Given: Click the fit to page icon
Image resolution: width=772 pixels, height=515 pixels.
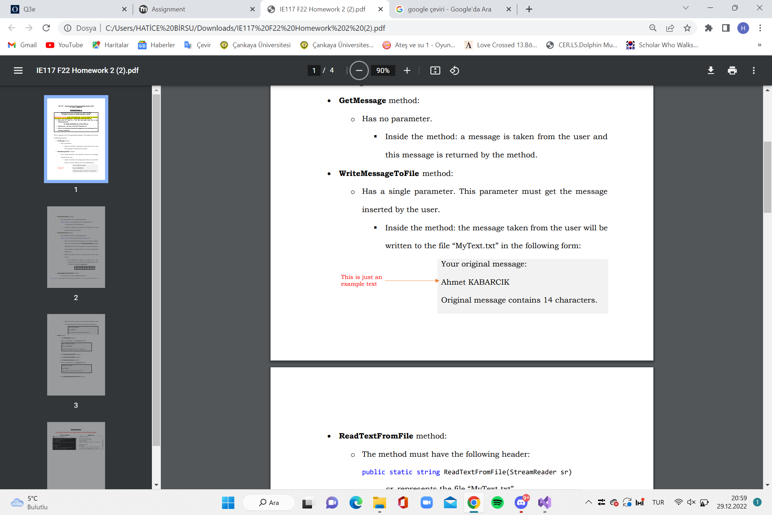Looking at the screenshot, I should point(435,70).
